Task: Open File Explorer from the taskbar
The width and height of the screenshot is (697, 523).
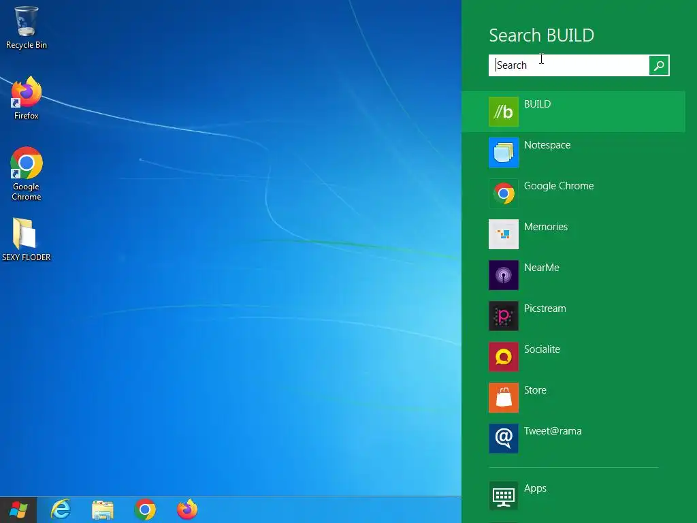Action: coord(103,509)
